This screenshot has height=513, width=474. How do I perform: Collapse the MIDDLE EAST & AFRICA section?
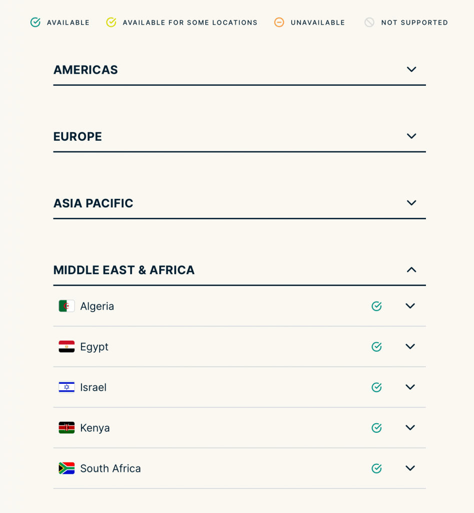411,270
